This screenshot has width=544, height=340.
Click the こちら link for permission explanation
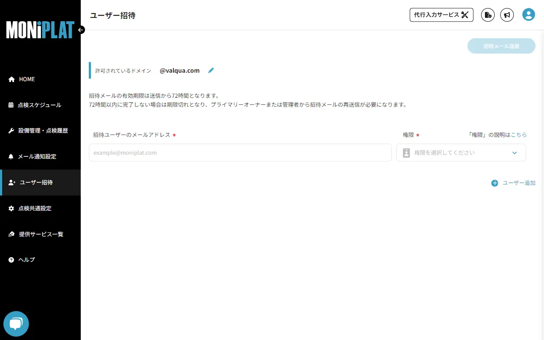click(x=519, y=135)
